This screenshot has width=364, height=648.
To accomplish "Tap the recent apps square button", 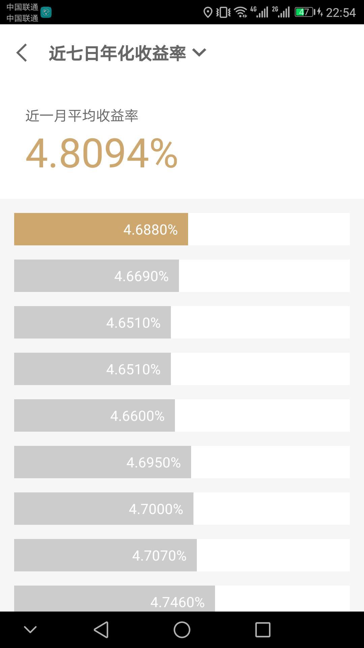I will [x=263, y=630].
